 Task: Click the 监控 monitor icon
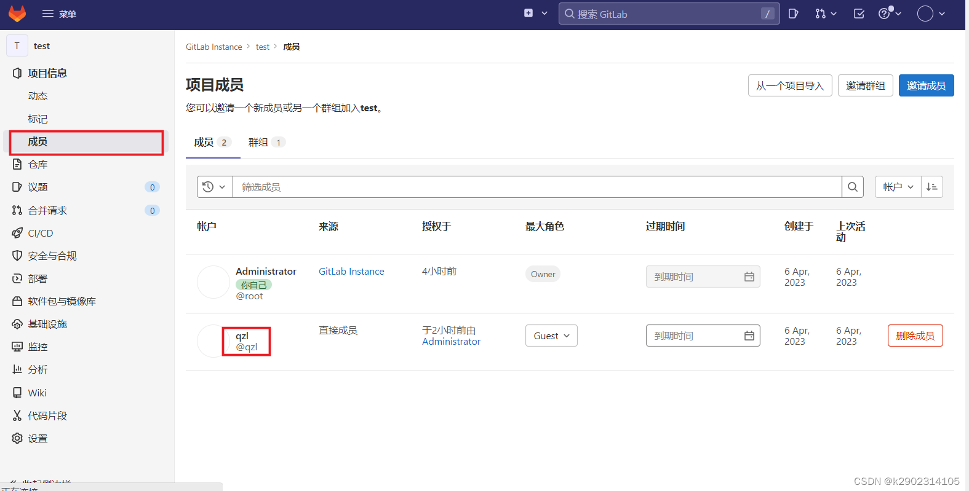click(17, 347)
